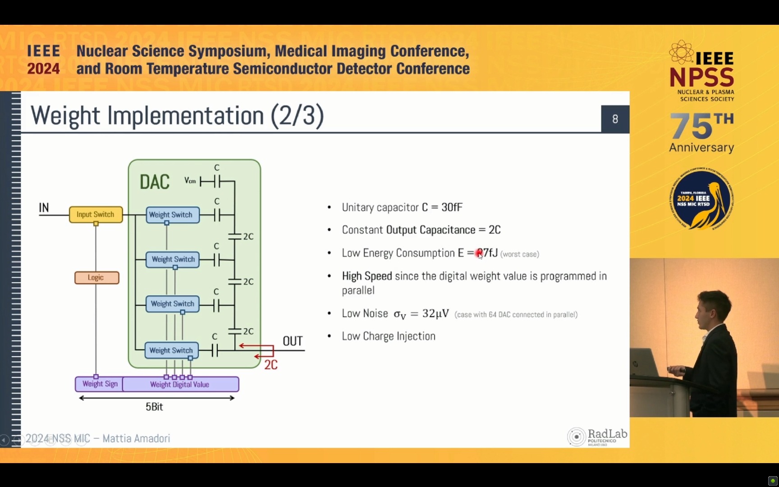Advance using the right arrow slideshow control

coord(19,440)
